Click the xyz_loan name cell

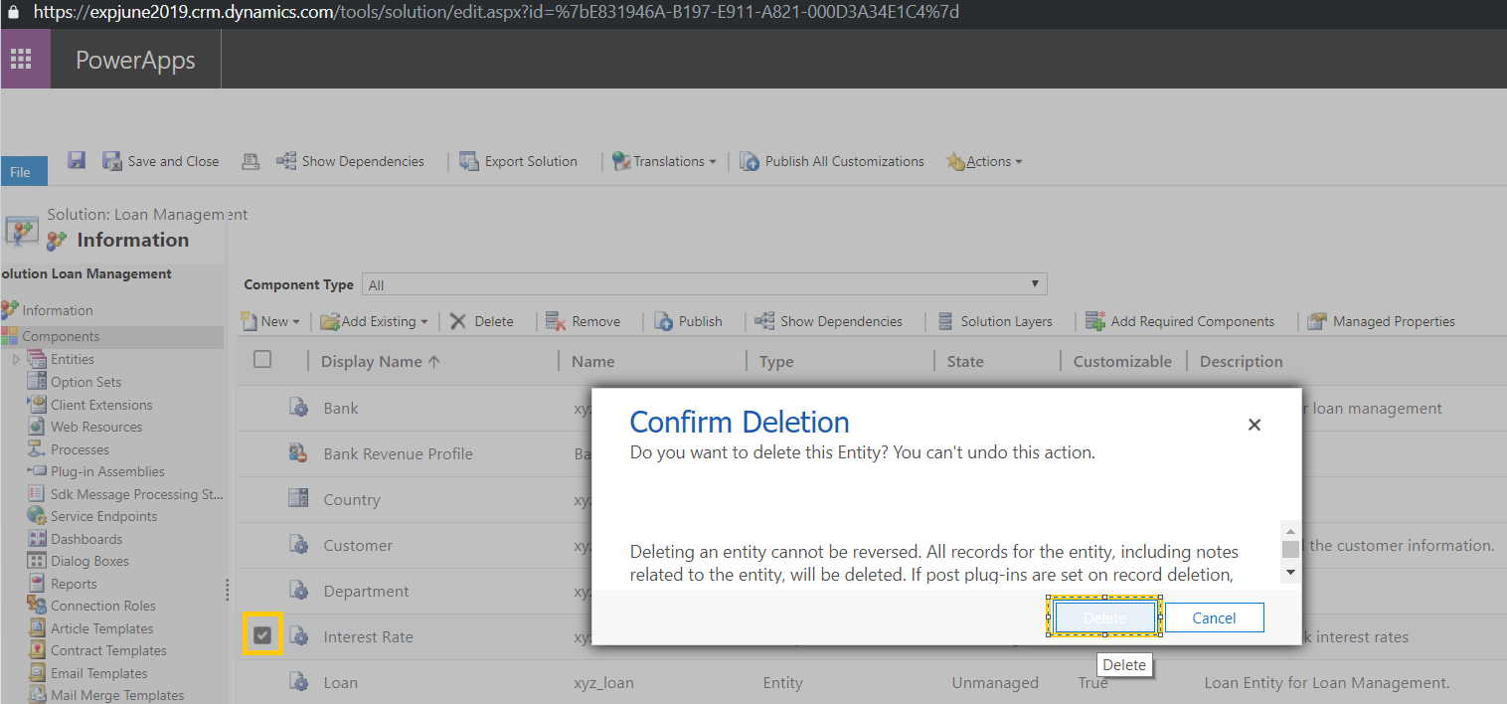[x=603, y=682]
